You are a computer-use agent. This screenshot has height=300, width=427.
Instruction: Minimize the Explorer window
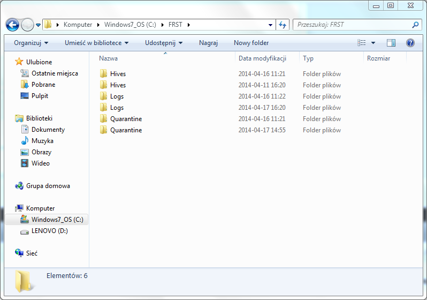click(376, 6)
